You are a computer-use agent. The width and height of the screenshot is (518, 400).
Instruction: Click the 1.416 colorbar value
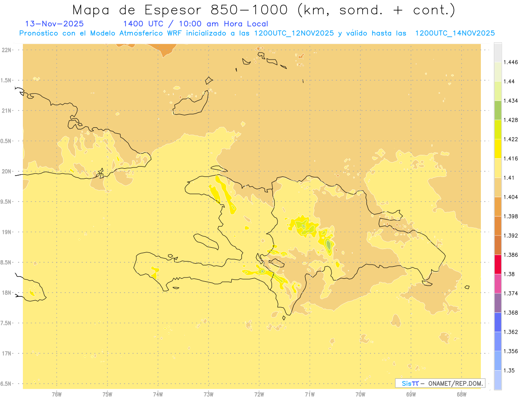[x=512, y=158]
